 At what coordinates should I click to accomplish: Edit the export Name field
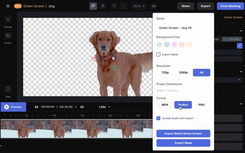(183, 28)
